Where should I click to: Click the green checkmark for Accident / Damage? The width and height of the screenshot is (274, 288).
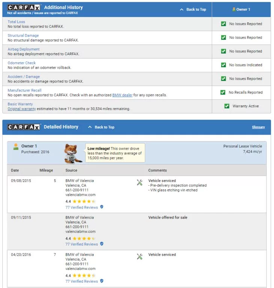coord(223,79)
